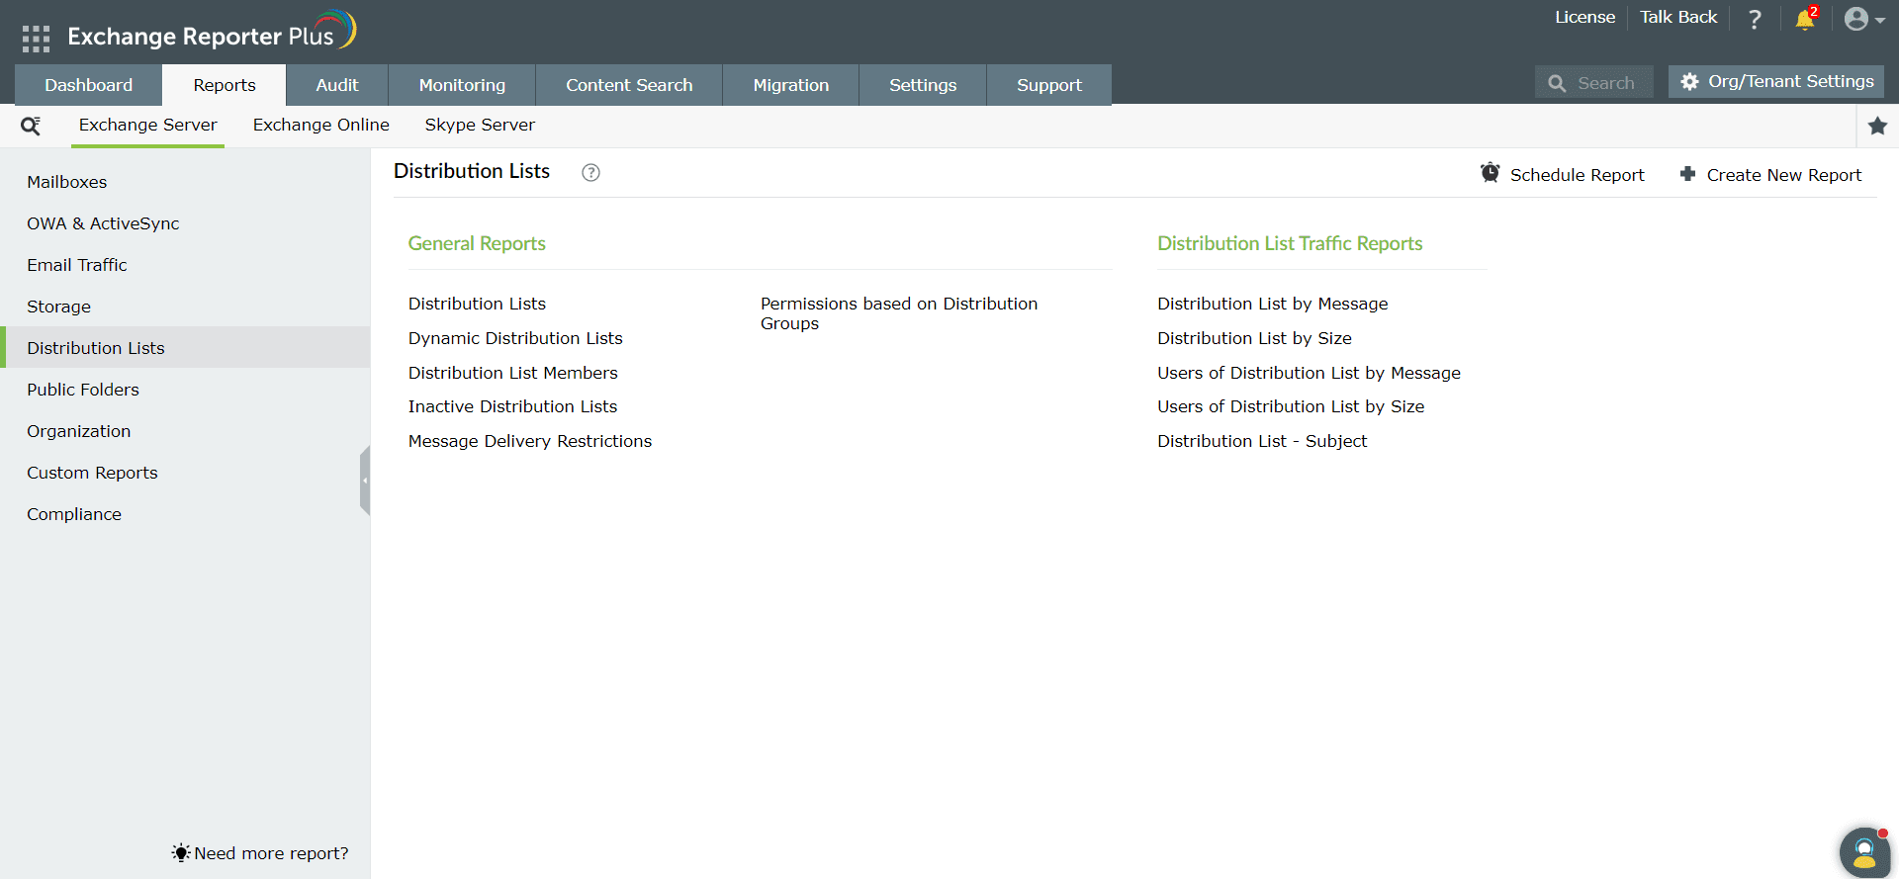Image resolution: width=1899 pixels, height=879 pixels.
Task: Click the Schedule Report text link
Action: pos(1577,175)
